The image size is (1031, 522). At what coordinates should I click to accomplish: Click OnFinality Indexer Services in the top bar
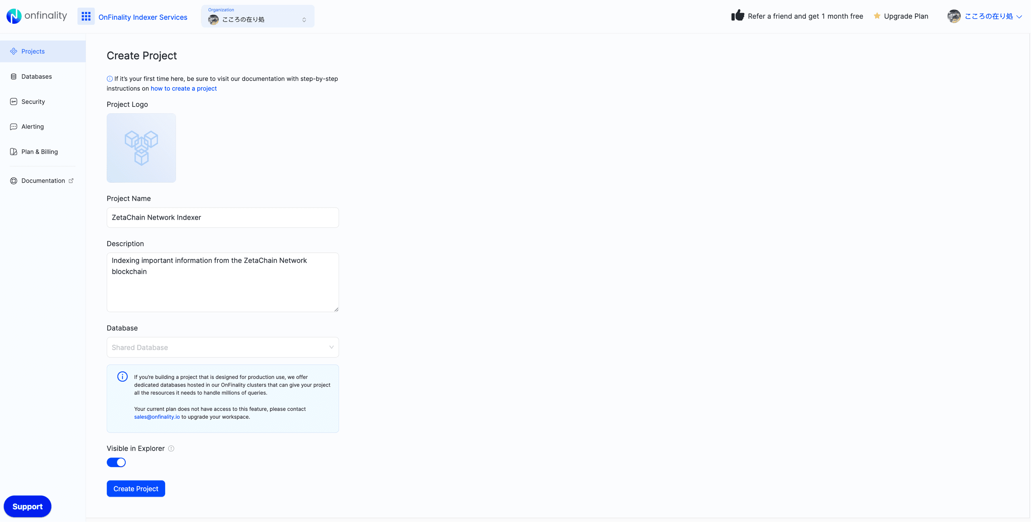coord(143,17)
